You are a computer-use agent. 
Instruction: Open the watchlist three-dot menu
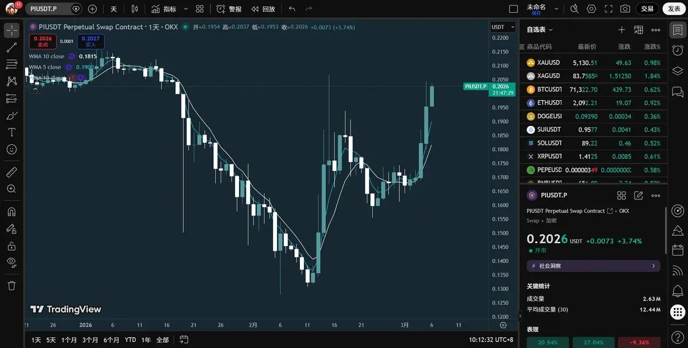[x=655, y=30]
